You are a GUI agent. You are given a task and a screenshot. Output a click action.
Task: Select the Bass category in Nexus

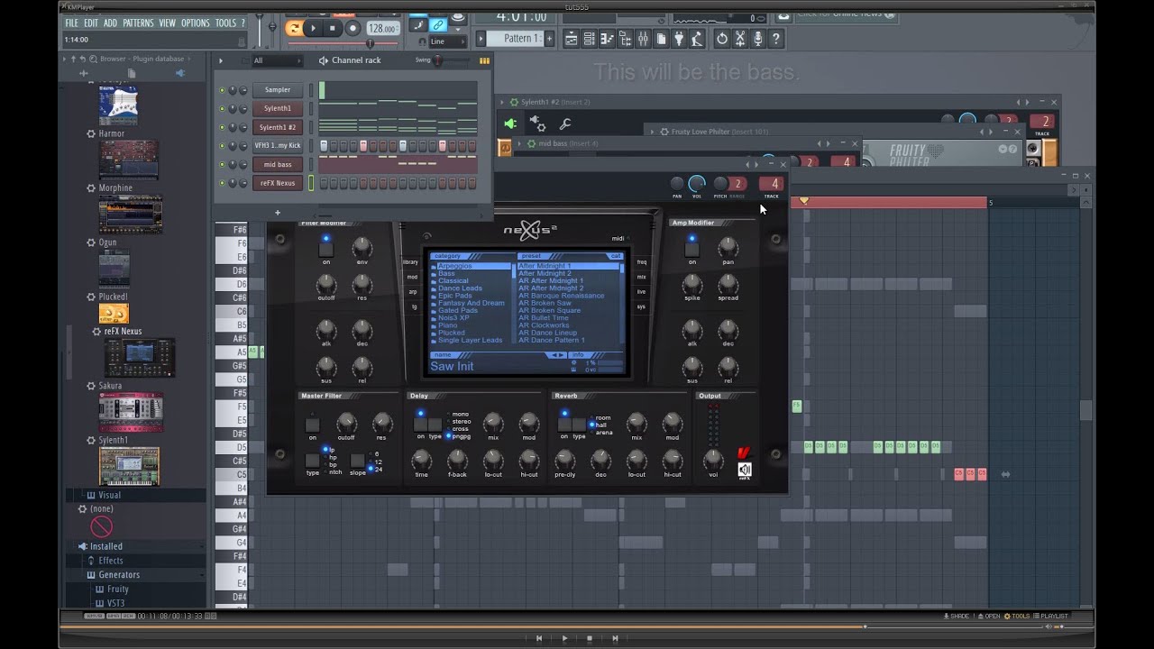[447, 274]
